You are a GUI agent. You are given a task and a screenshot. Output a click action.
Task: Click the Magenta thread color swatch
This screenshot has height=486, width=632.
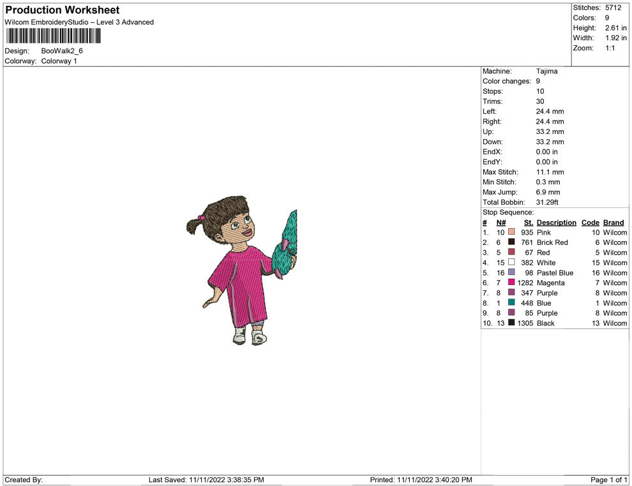click(x=511, y=283)
